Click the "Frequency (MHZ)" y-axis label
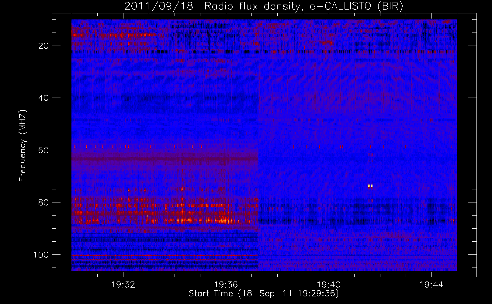Viewport: 492px width, 304px height. pos(23,146)
